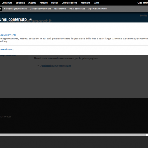Screen dimensions: 148x148
Task: Open the Aiuto menu item
Action: (97, 3)
